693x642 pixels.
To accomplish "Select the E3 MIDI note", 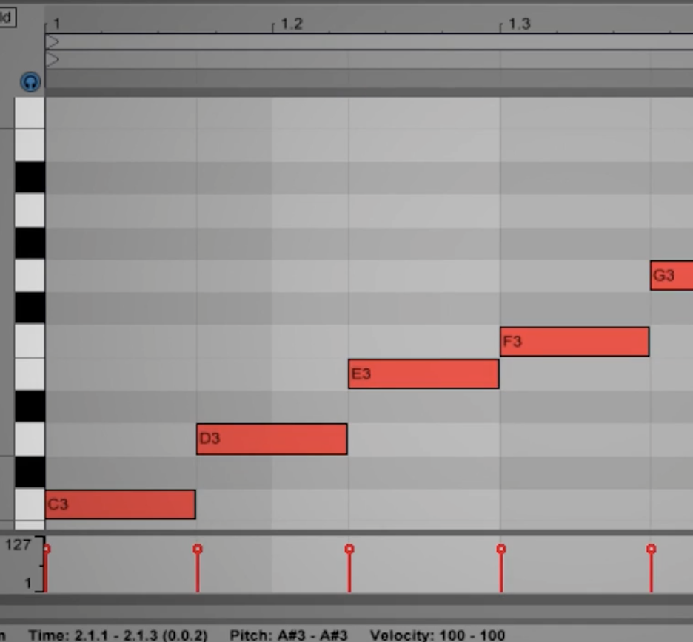I will pos(423,374).
